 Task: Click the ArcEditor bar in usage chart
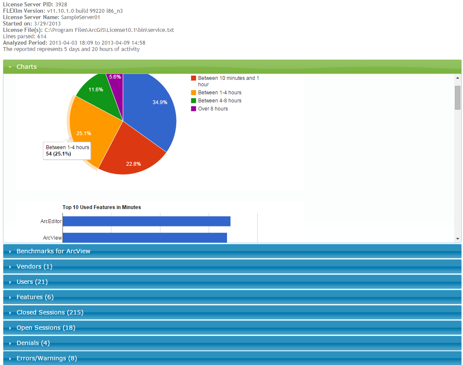click(146, 221)
